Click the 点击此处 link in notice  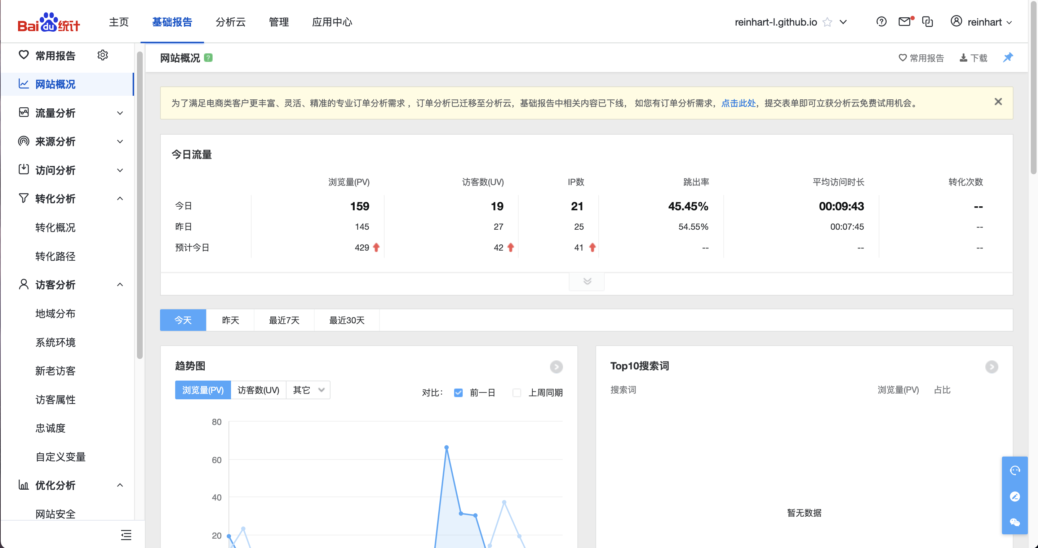(738, 103)
